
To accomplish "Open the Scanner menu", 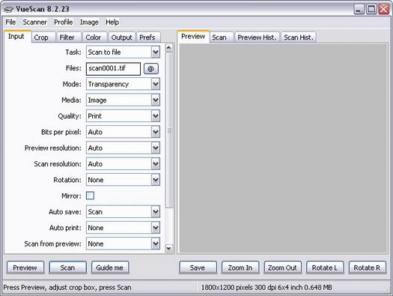I will point(34,22).
